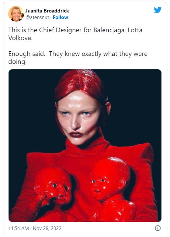
Task: Click "They knew exactly" tweet text
Action: (x=75, y=54)
